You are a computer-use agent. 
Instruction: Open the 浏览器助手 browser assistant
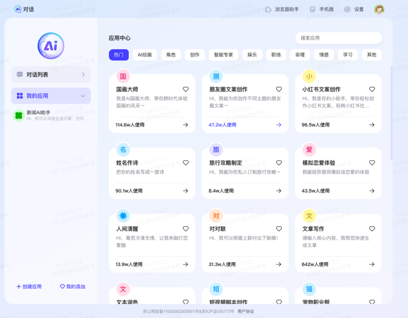tap(282, 9)
